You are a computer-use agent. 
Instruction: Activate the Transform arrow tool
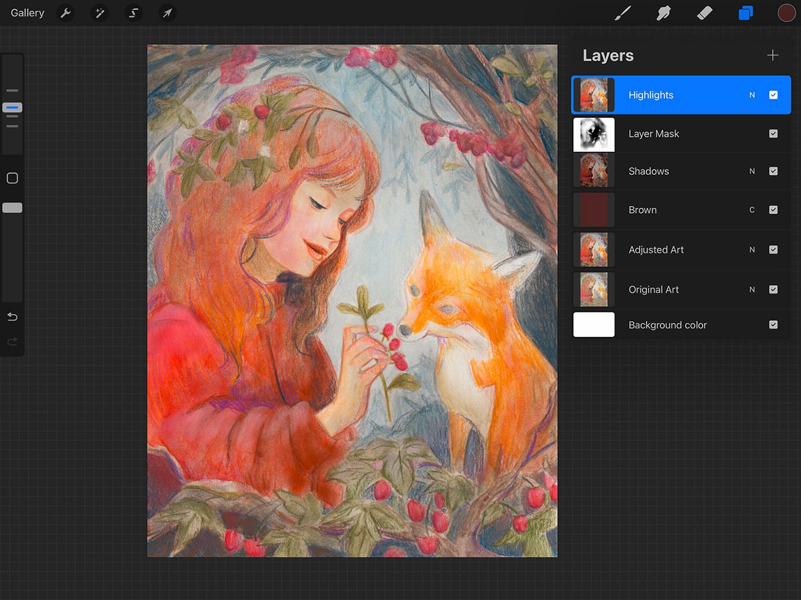pyautogui.click(x=167, y=13)
